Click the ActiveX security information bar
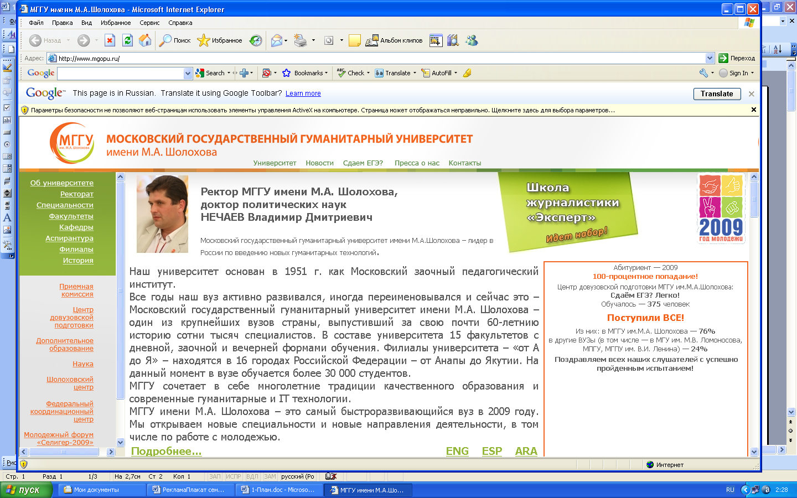This screenshot has width=797, height=498. click(x=389, y=110)
